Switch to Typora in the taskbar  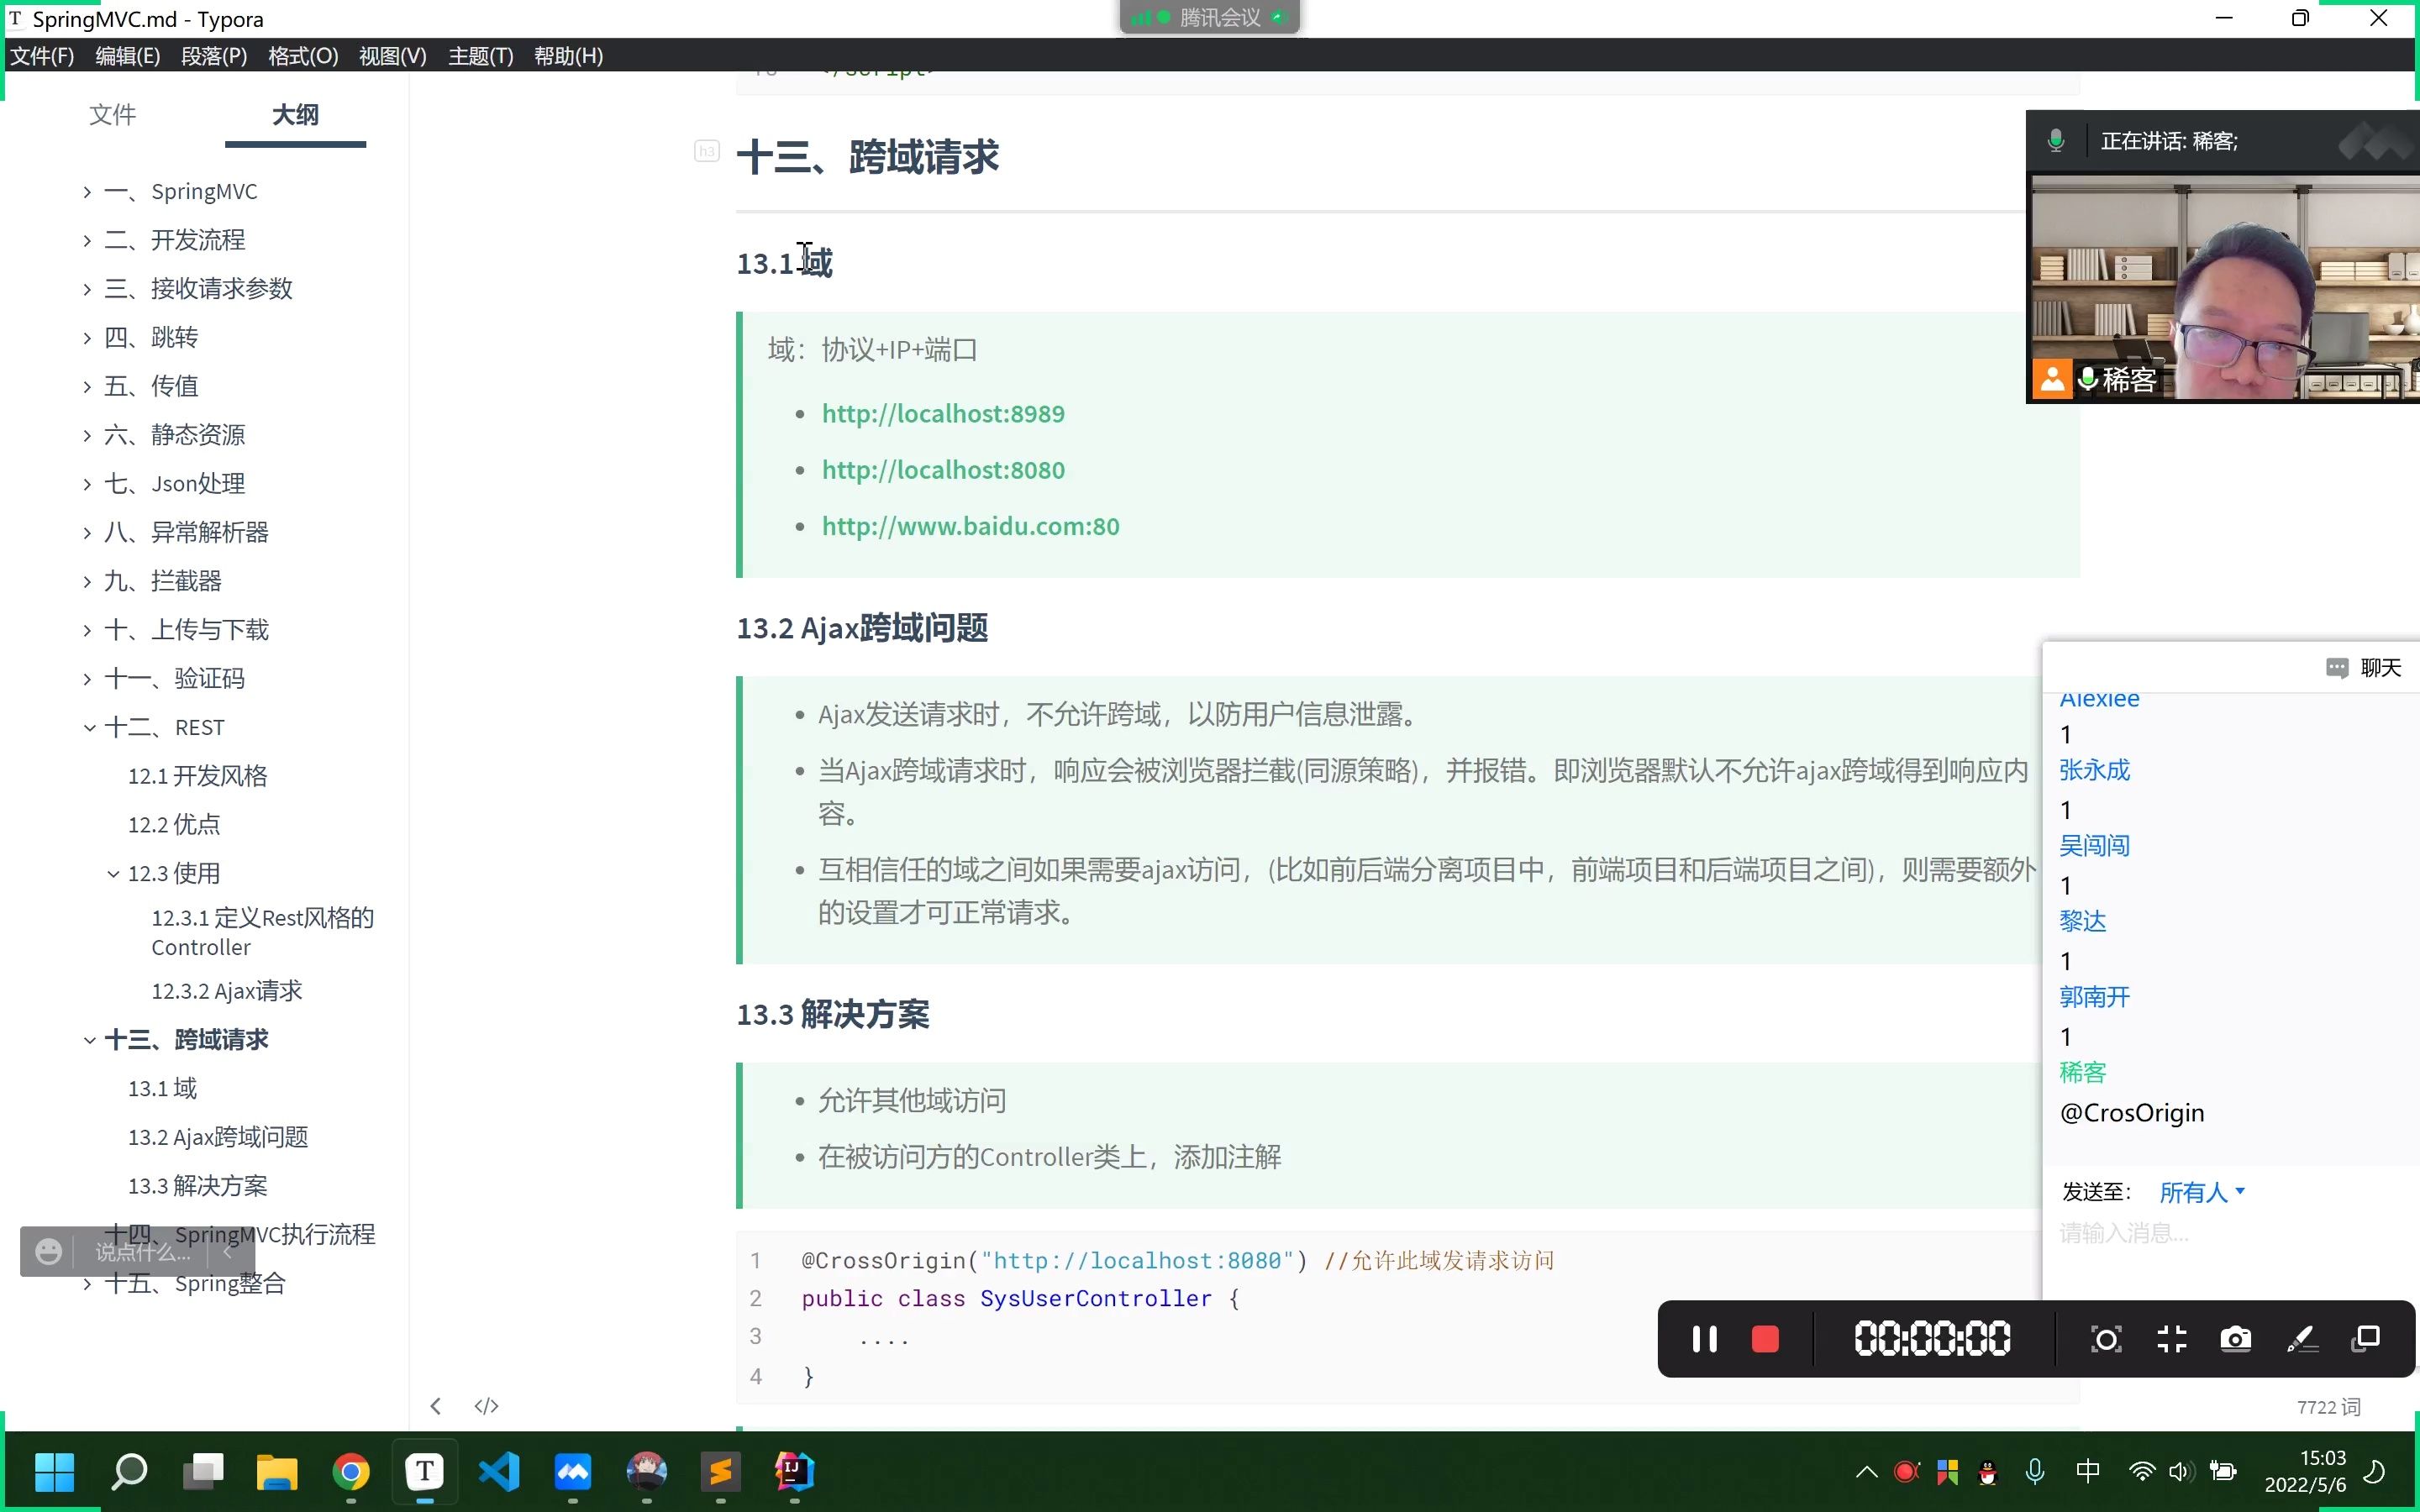tap(425, 1471)
